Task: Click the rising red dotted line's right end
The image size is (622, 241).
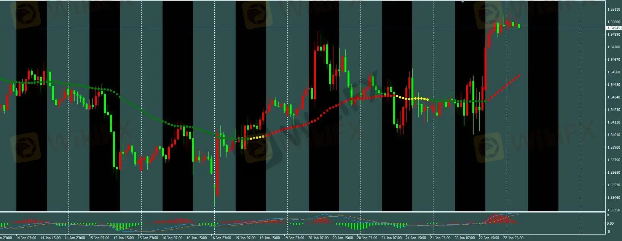Action: [x=519, y=76]
